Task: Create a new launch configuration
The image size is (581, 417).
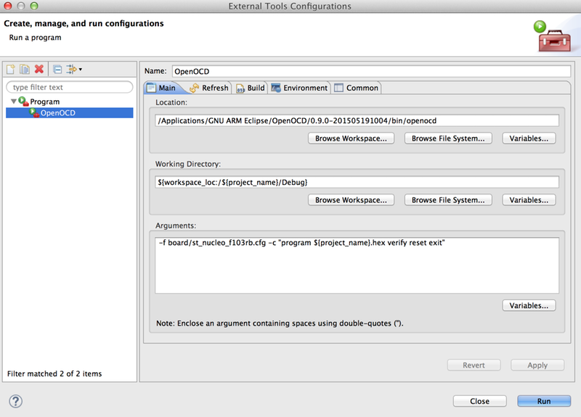Action: pos(11,70)
